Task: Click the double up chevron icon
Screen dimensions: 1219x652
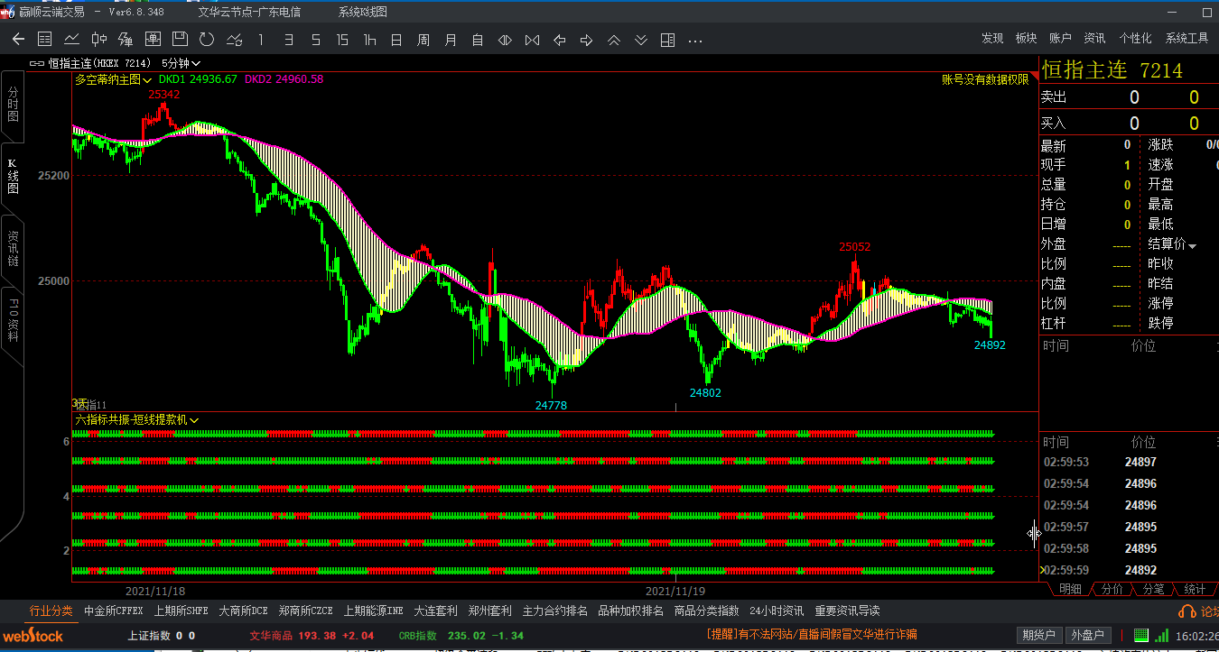Action: pos(613,39)
